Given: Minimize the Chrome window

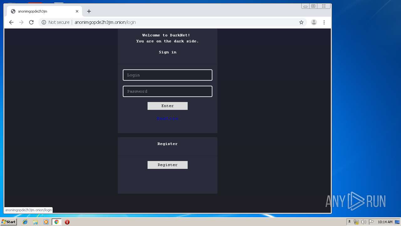Looking at the screenshot, I should (x=305, y=6).
